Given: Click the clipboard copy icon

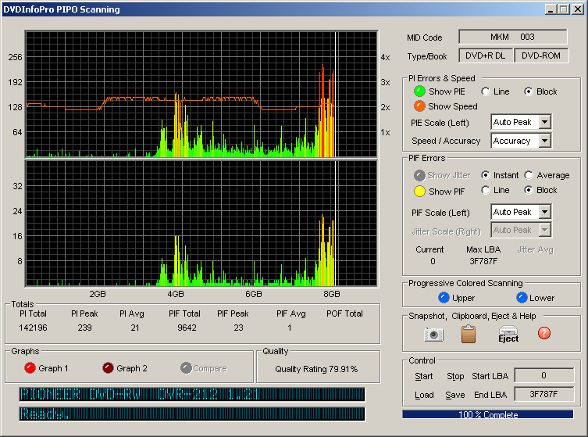Looking at the screenshot, I should 469,335.
